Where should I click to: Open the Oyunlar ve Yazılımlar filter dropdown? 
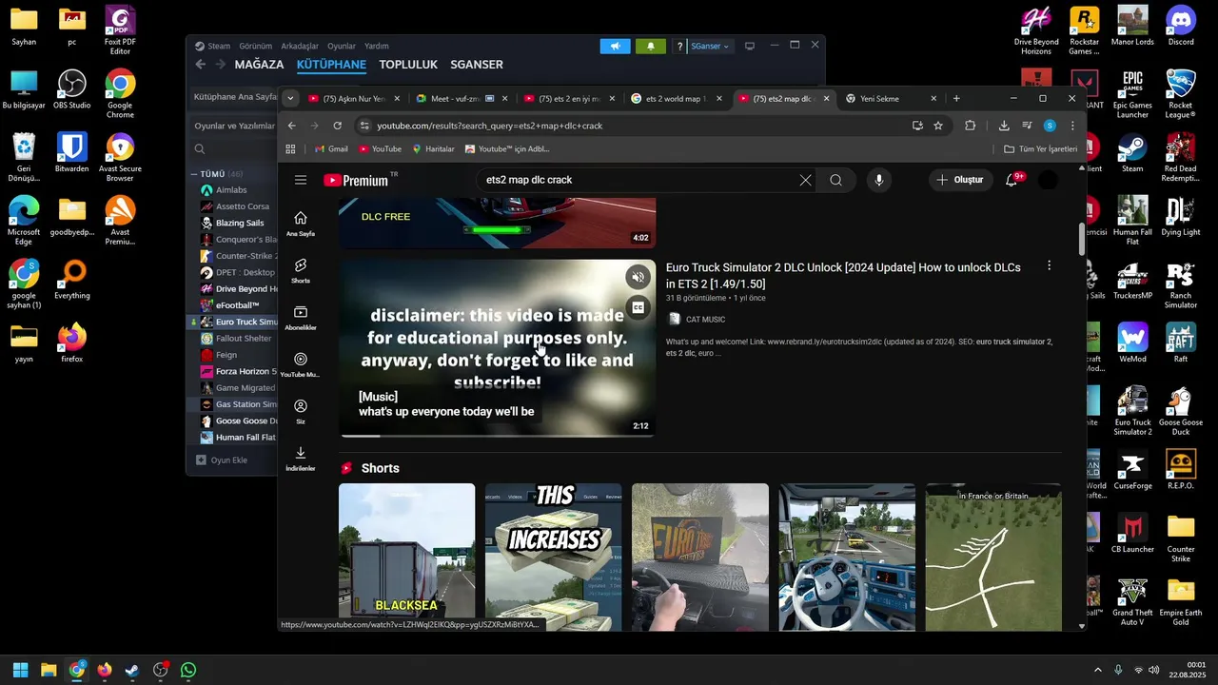pyautogui.click(x=234, y=126)
